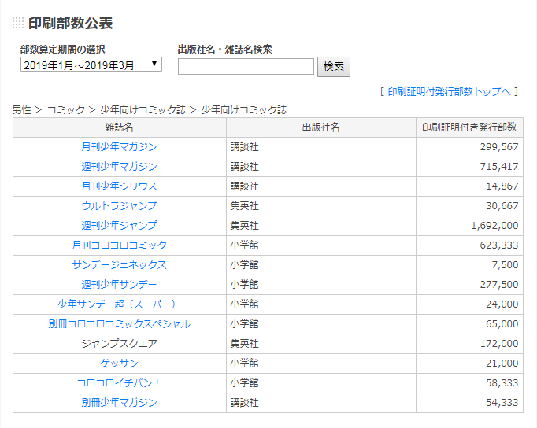537x428 pixels.
Task: Click the circulation value 715,417
Action: coord(499,167)
